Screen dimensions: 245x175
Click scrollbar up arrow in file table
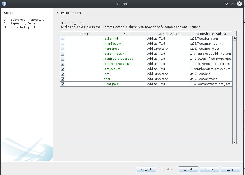[235, 38]
